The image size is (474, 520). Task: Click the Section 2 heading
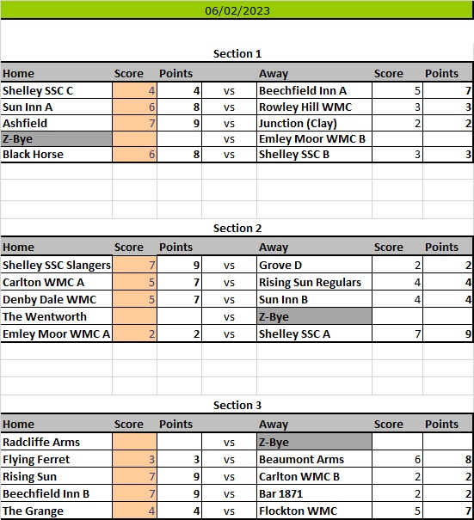coord(237,228)
